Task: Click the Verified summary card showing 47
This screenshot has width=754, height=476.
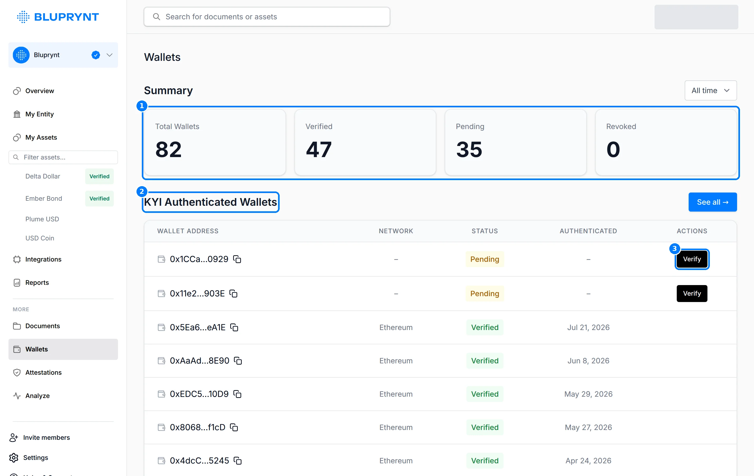Action: (x=365, y=142)
